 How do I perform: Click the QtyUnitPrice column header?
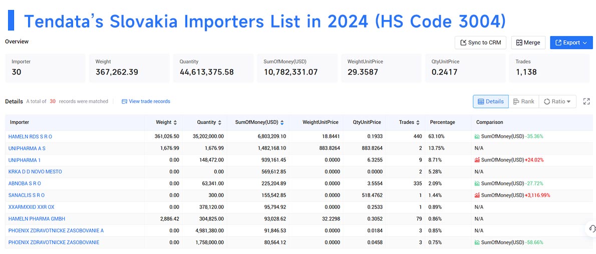367,122
